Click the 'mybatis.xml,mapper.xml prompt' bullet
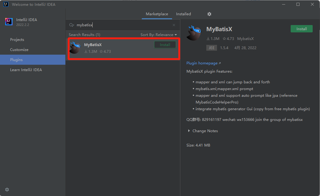 point(224,89)
